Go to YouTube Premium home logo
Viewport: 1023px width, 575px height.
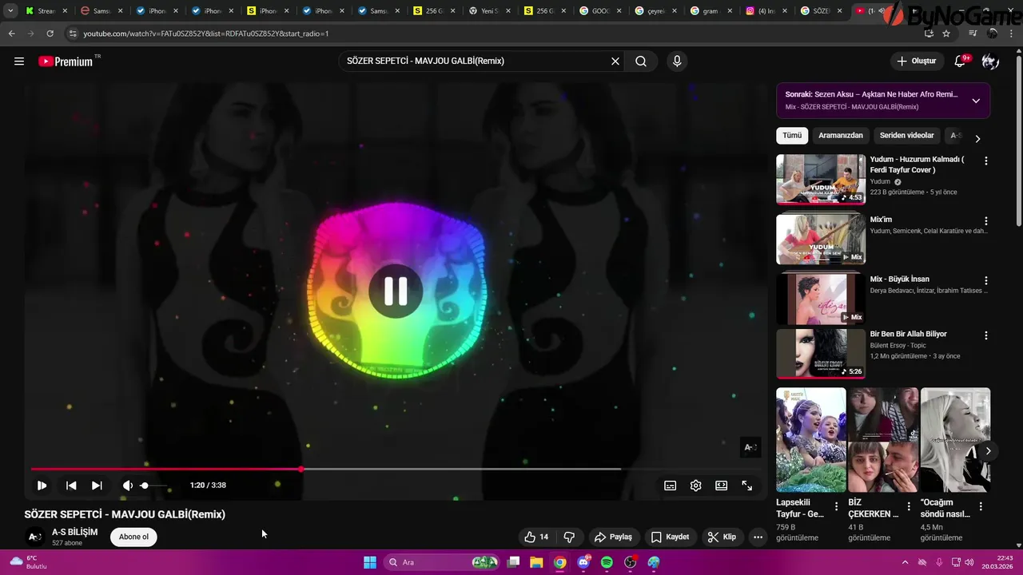pyautogui.click(x=66, y=61)
